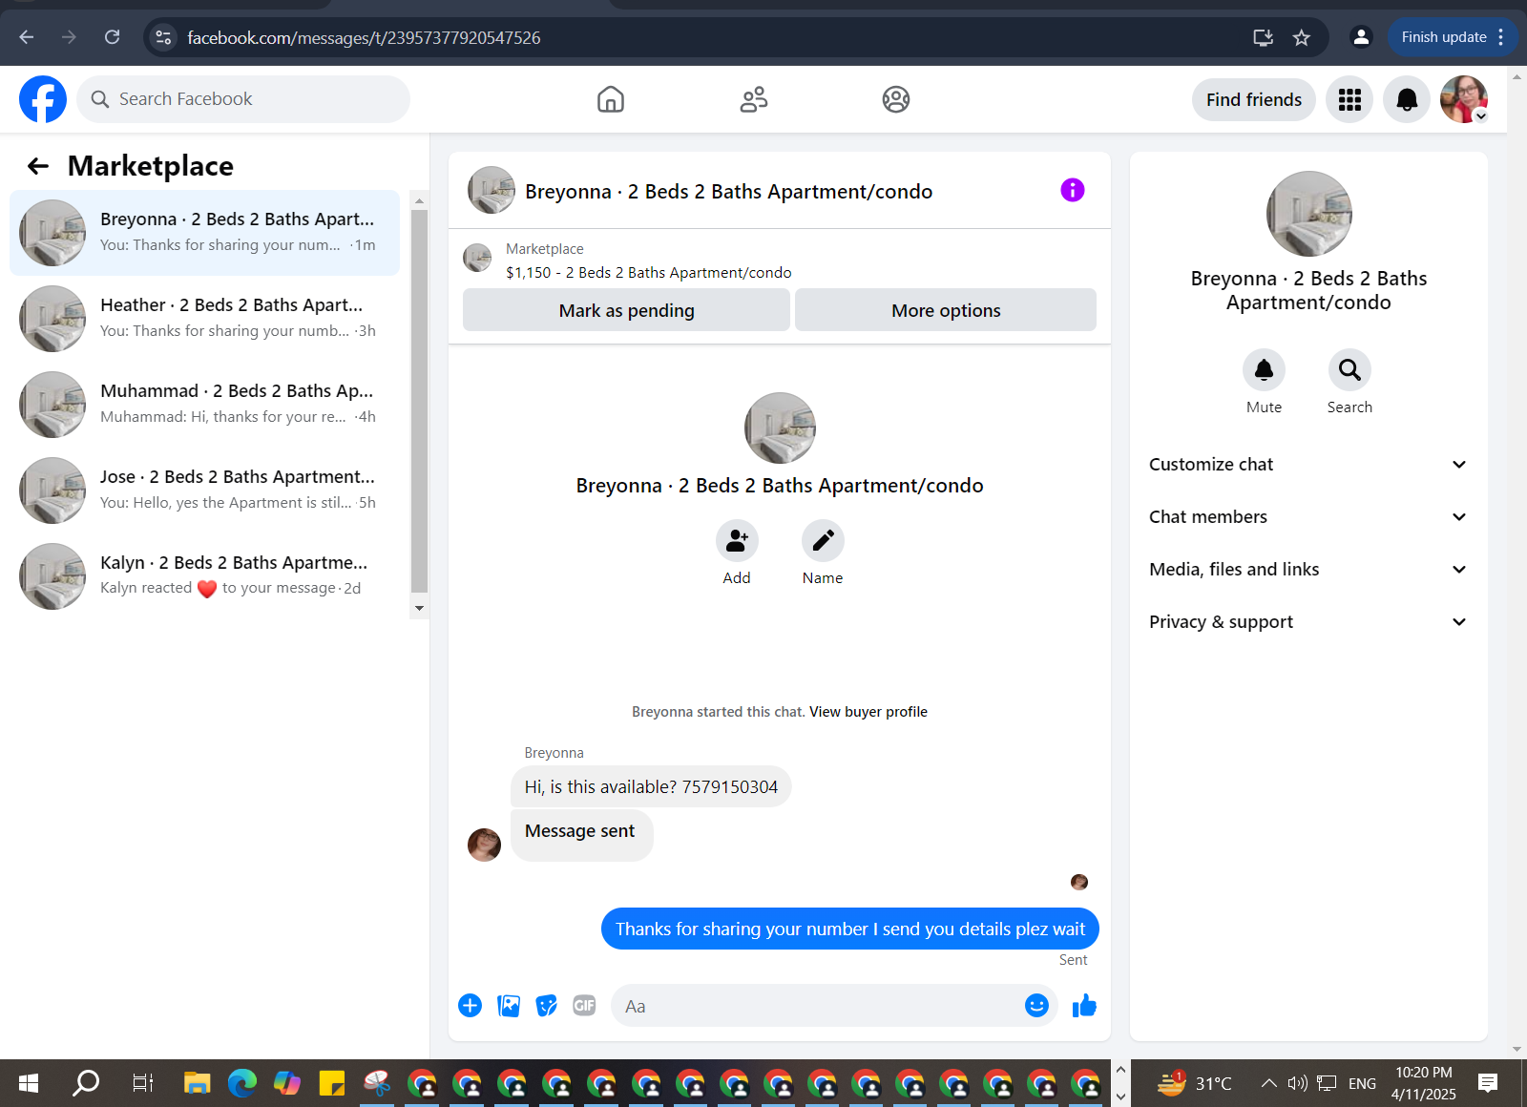Click the conversation list scrollbar thumb
This screenshot has height=1107, width=1527.
pos(419,401)
